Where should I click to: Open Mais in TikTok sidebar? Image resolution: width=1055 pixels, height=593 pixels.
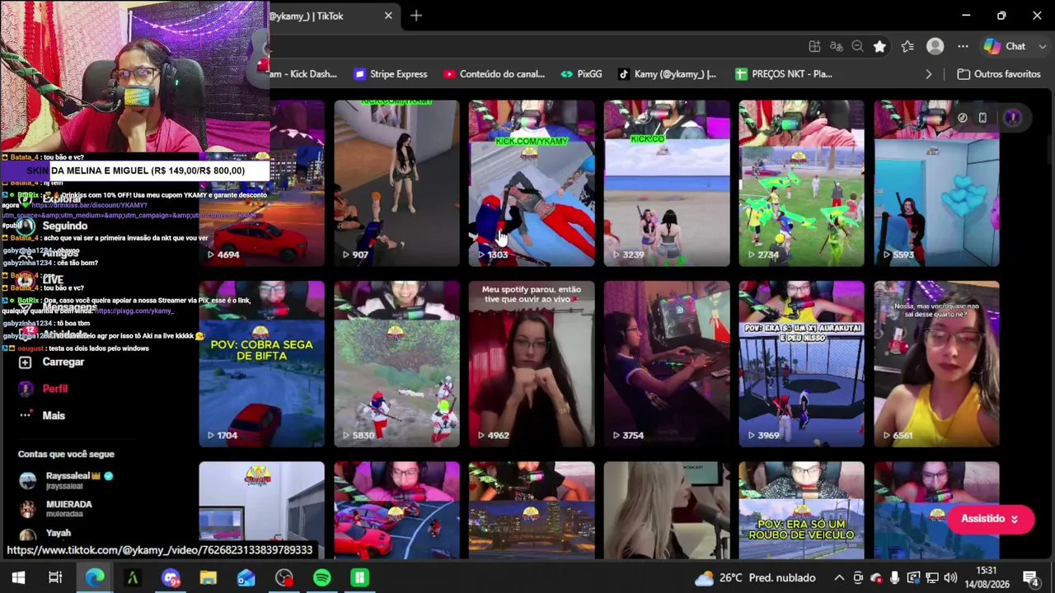point(54,416)
